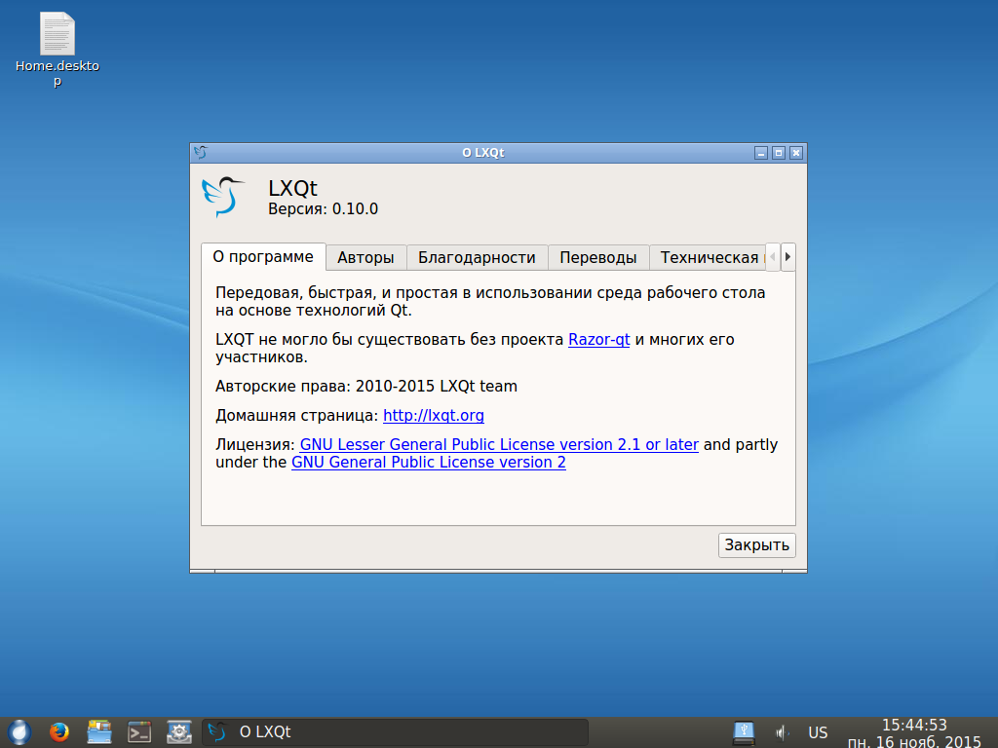998x748 pixels.
Task: Launch Firefox from the panel
Action: point(59,732)
